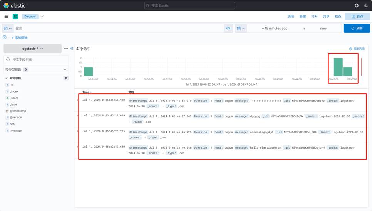Screen dimensions: 372x211
Task: Expand document row at 06:46:53.910
Action: click(77, 100)
